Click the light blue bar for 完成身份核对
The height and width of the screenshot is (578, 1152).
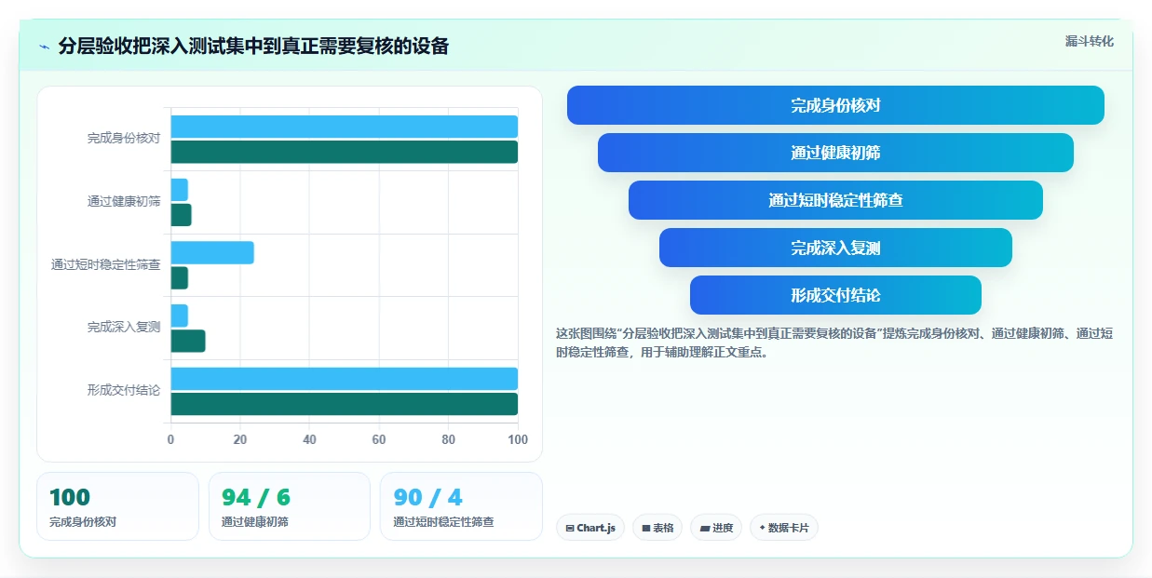pos(344,127)
